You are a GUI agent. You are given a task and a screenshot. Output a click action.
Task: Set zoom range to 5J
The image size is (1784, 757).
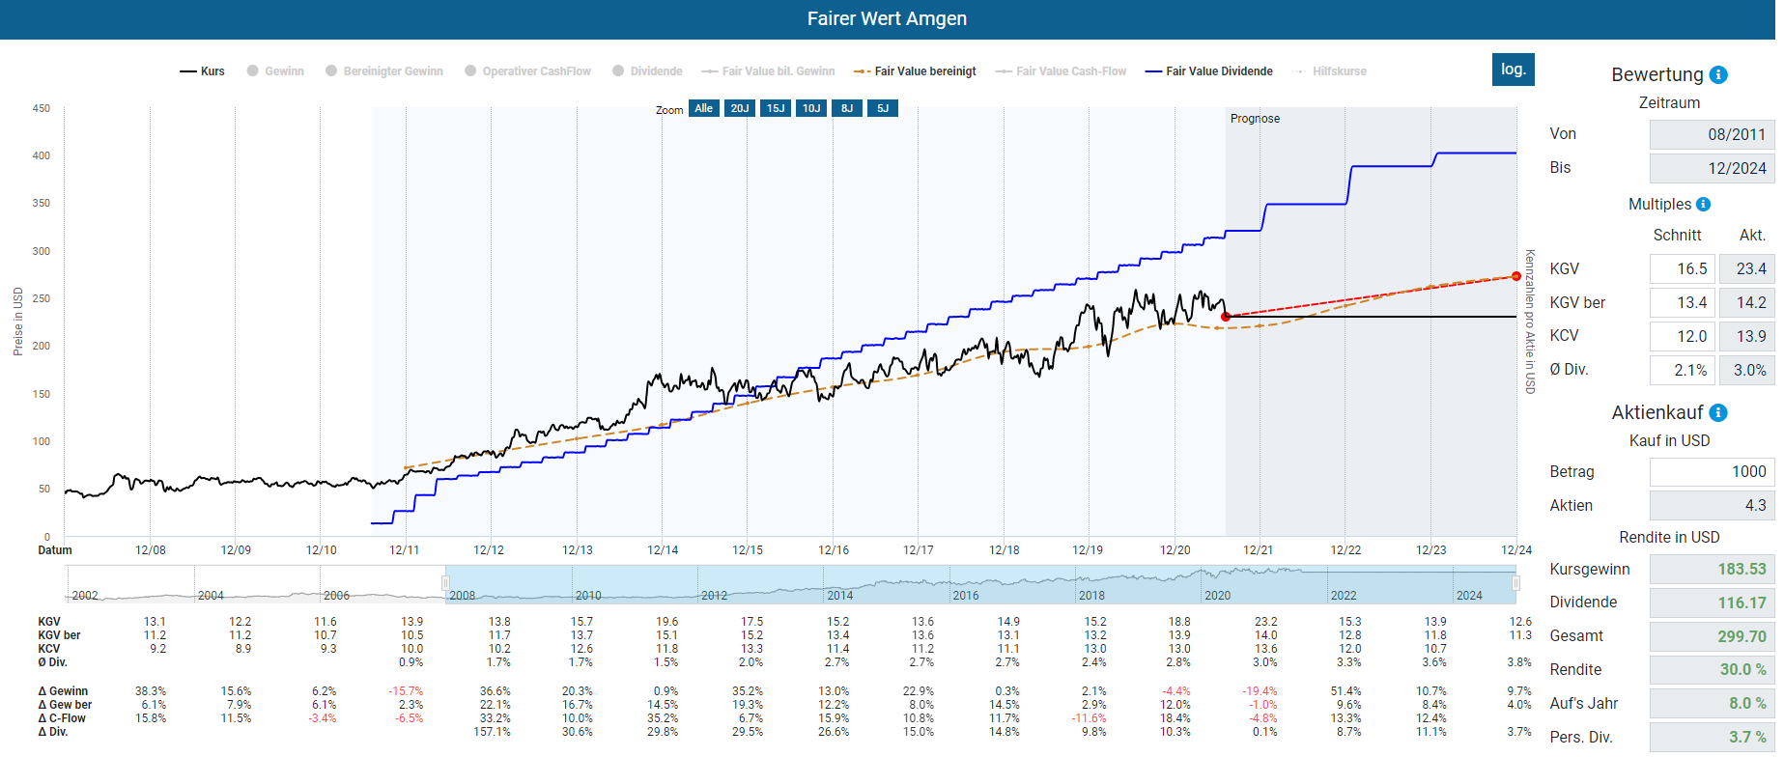pos(883,108)
